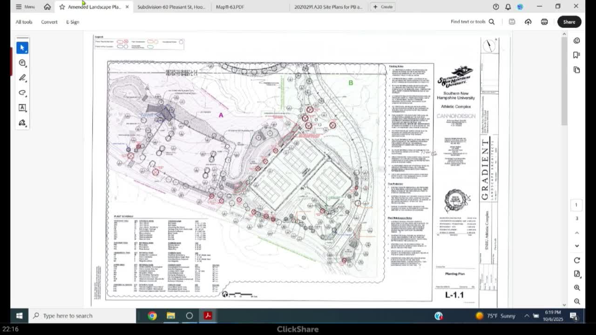Open the bookmarks panel on right
Image resolution: width=596 pixels, height=335 pixels.
coord(576,55)
